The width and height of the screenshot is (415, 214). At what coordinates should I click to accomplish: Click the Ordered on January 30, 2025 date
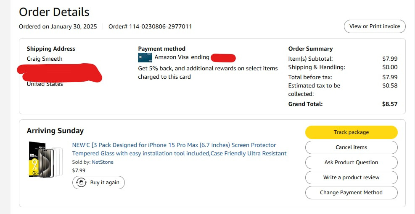[58, 26]
